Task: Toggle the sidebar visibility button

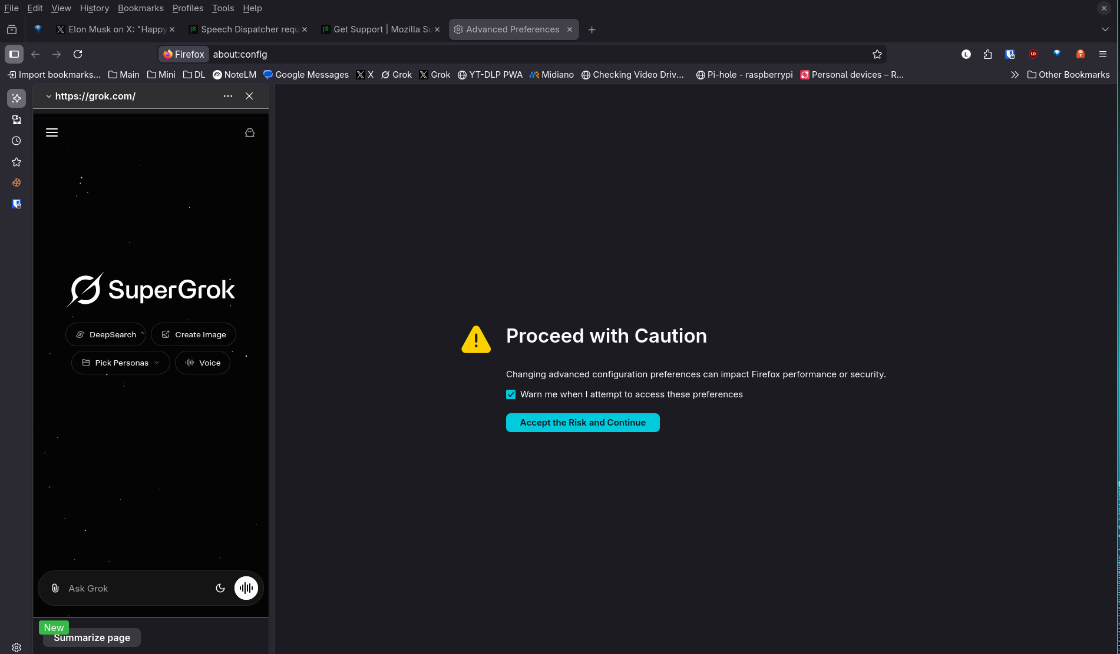Action: pos(14,54)
